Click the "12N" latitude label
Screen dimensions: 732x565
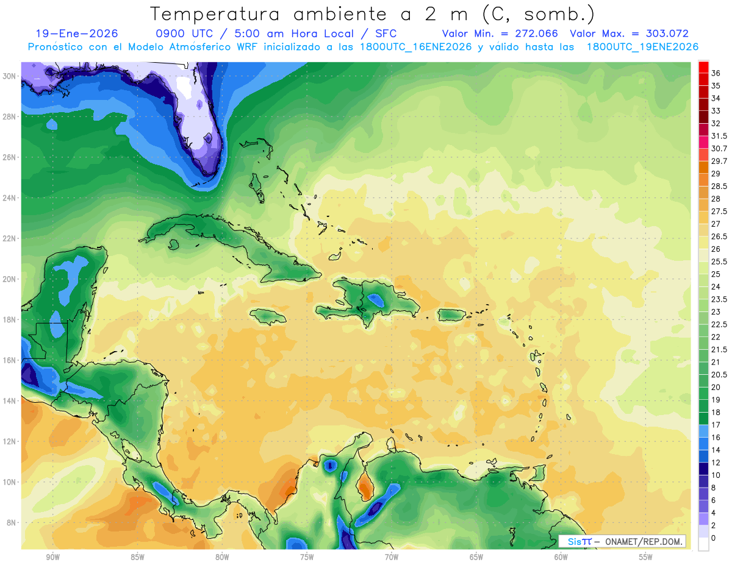click(10, 441)
